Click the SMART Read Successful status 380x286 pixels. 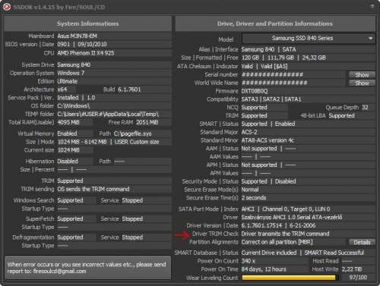[334, 253]
